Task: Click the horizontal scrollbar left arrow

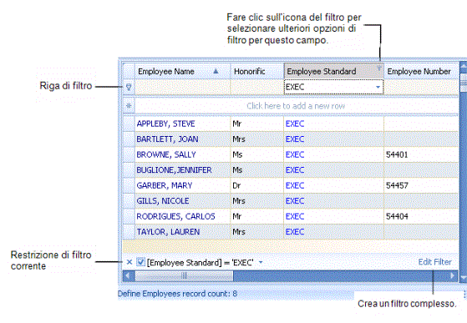Action: (x=129, y=275)
